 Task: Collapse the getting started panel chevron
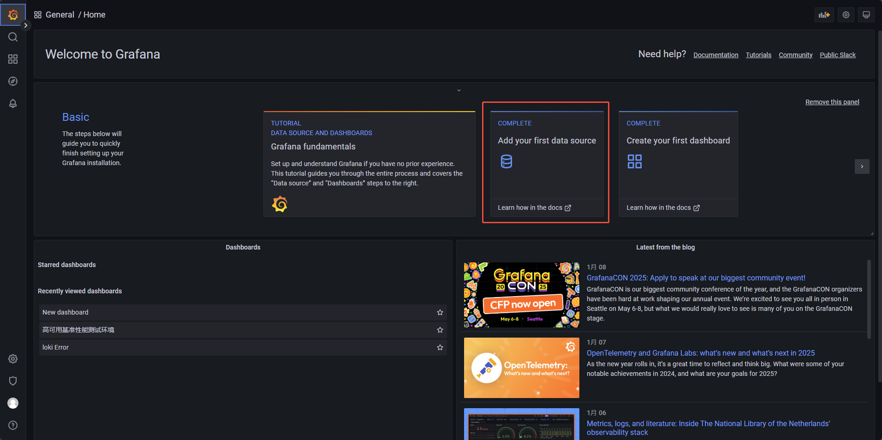458,90
